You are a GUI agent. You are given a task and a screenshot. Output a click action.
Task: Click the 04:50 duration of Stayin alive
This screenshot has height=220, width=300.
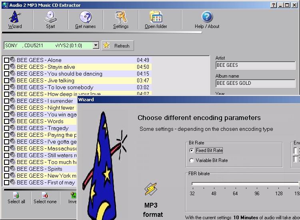click(x=143, y=67)
